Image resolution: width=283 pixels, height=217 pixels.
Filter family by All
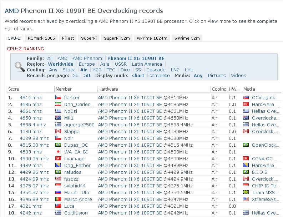(x=50, y=59)
